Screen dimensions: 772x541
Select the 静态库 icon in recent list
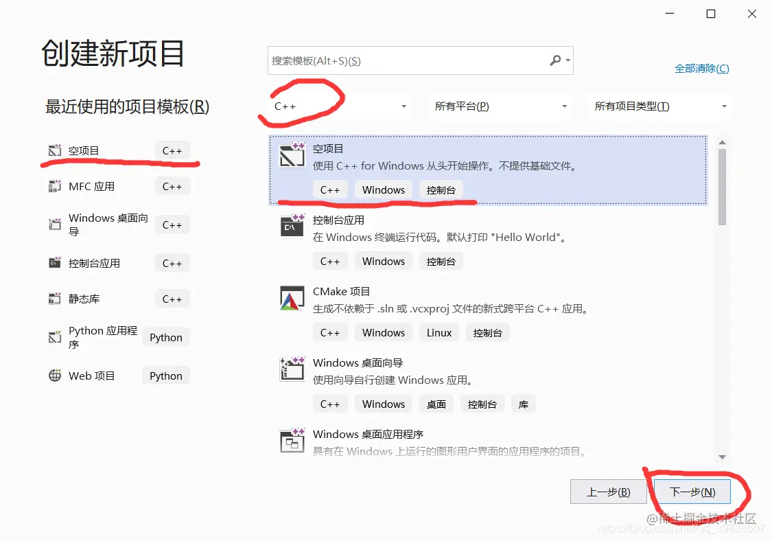tap(54, 298)
